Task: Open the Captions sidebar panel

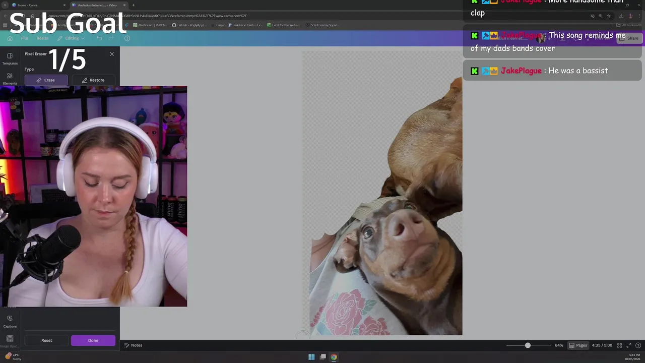Action: click(10, 322)
